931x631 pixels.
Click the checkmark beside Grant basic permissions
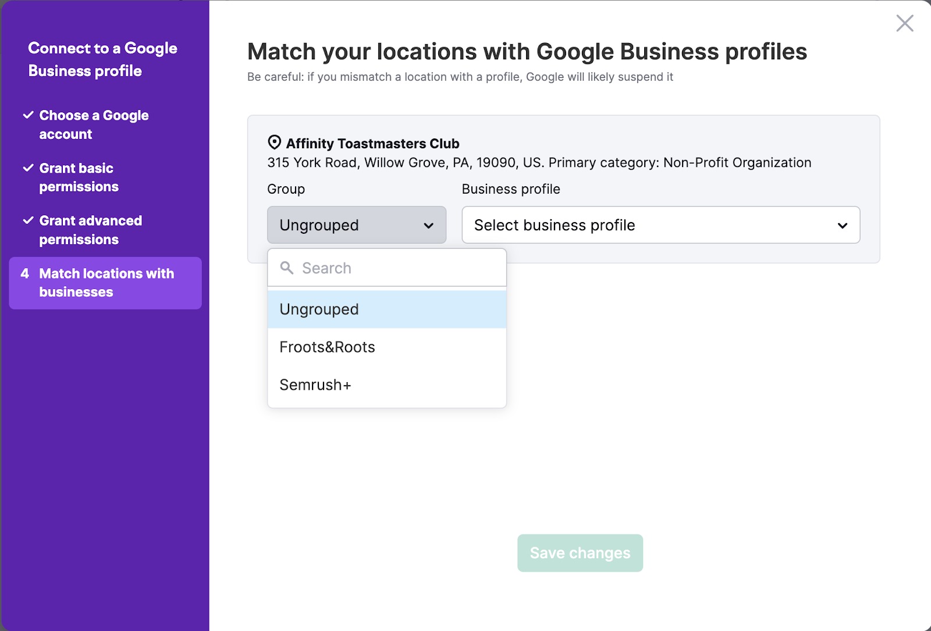click(27, 169)
